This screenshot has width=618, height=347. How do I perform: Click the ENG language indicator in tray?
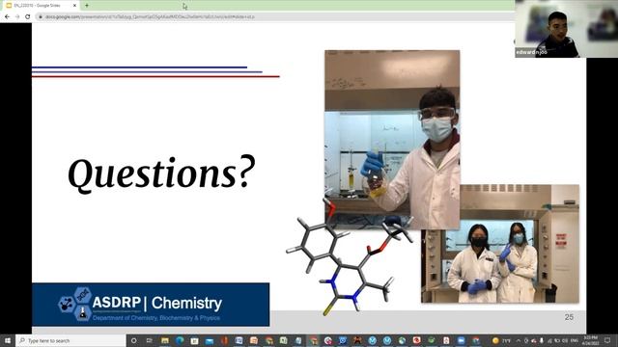coord(575,340)
